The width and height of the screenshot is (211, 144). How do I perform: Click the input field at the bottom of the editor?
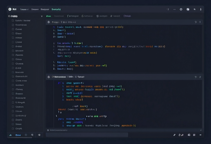[87, 135]
